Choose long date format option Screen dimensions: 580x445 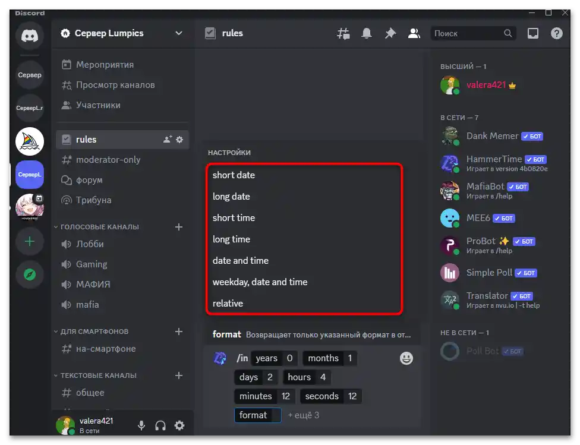(304, 197)
